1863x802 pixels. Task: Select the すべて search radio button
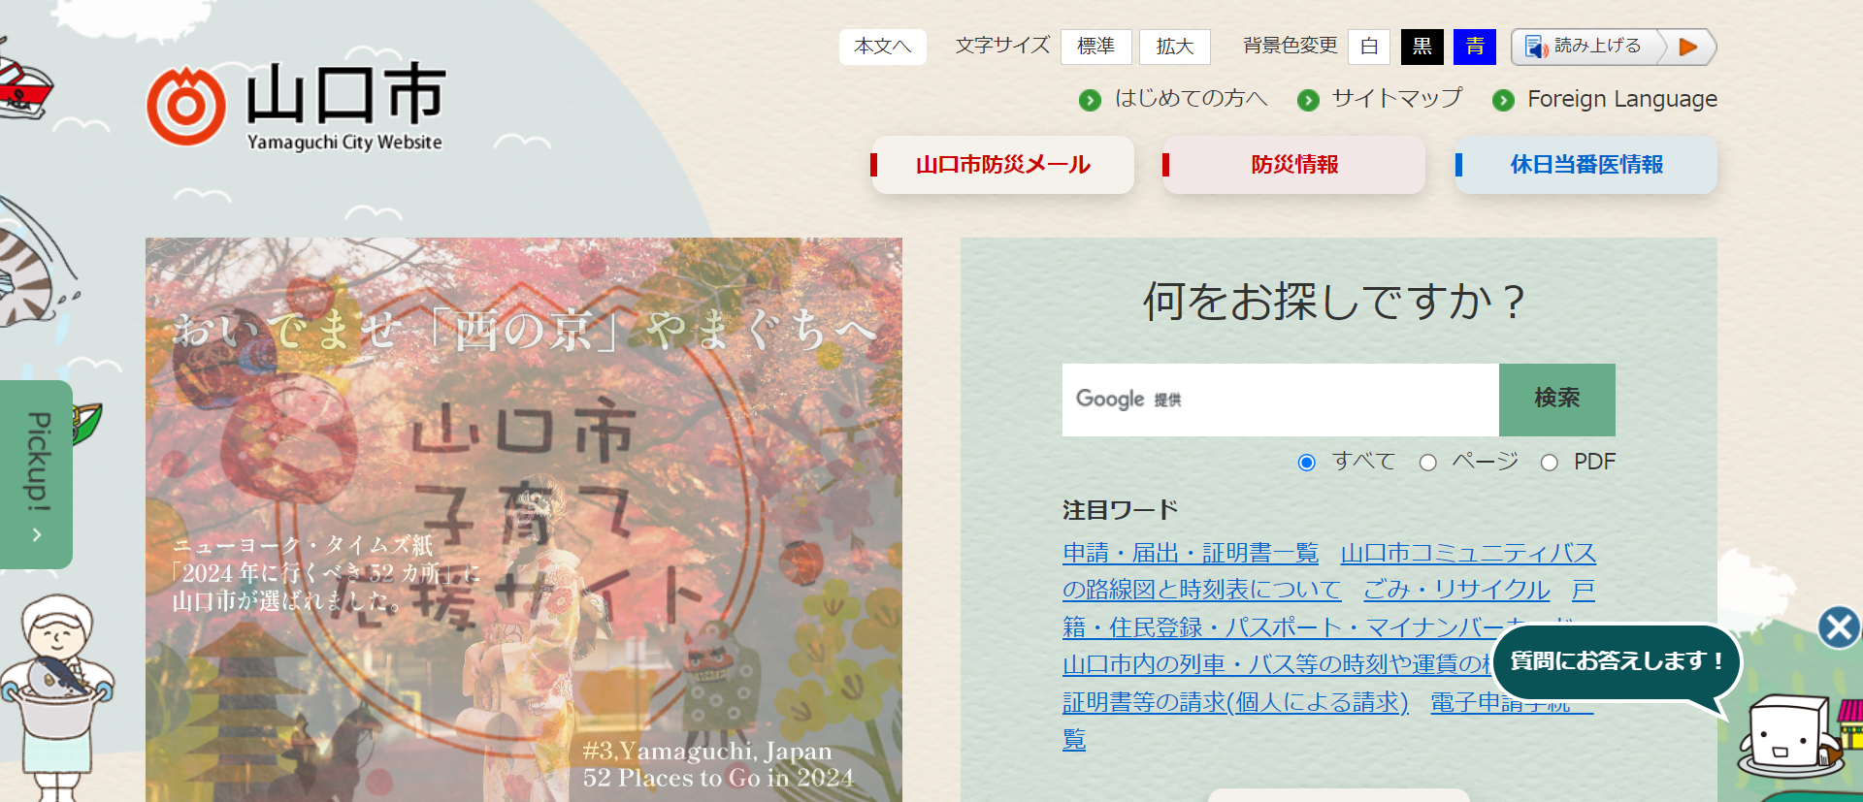pyautogui.click(x=1307, y=463)
